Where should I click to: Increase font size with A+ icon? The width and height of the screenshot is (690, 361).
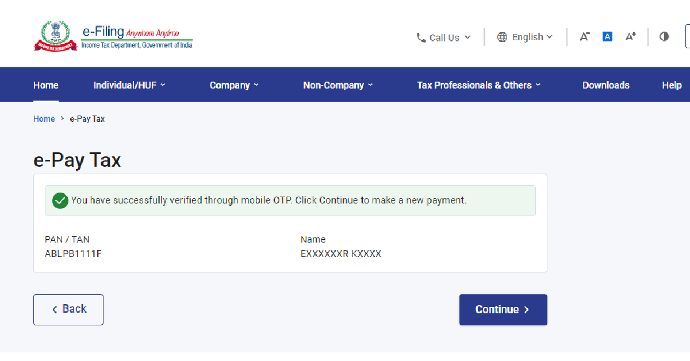(630, 37)
